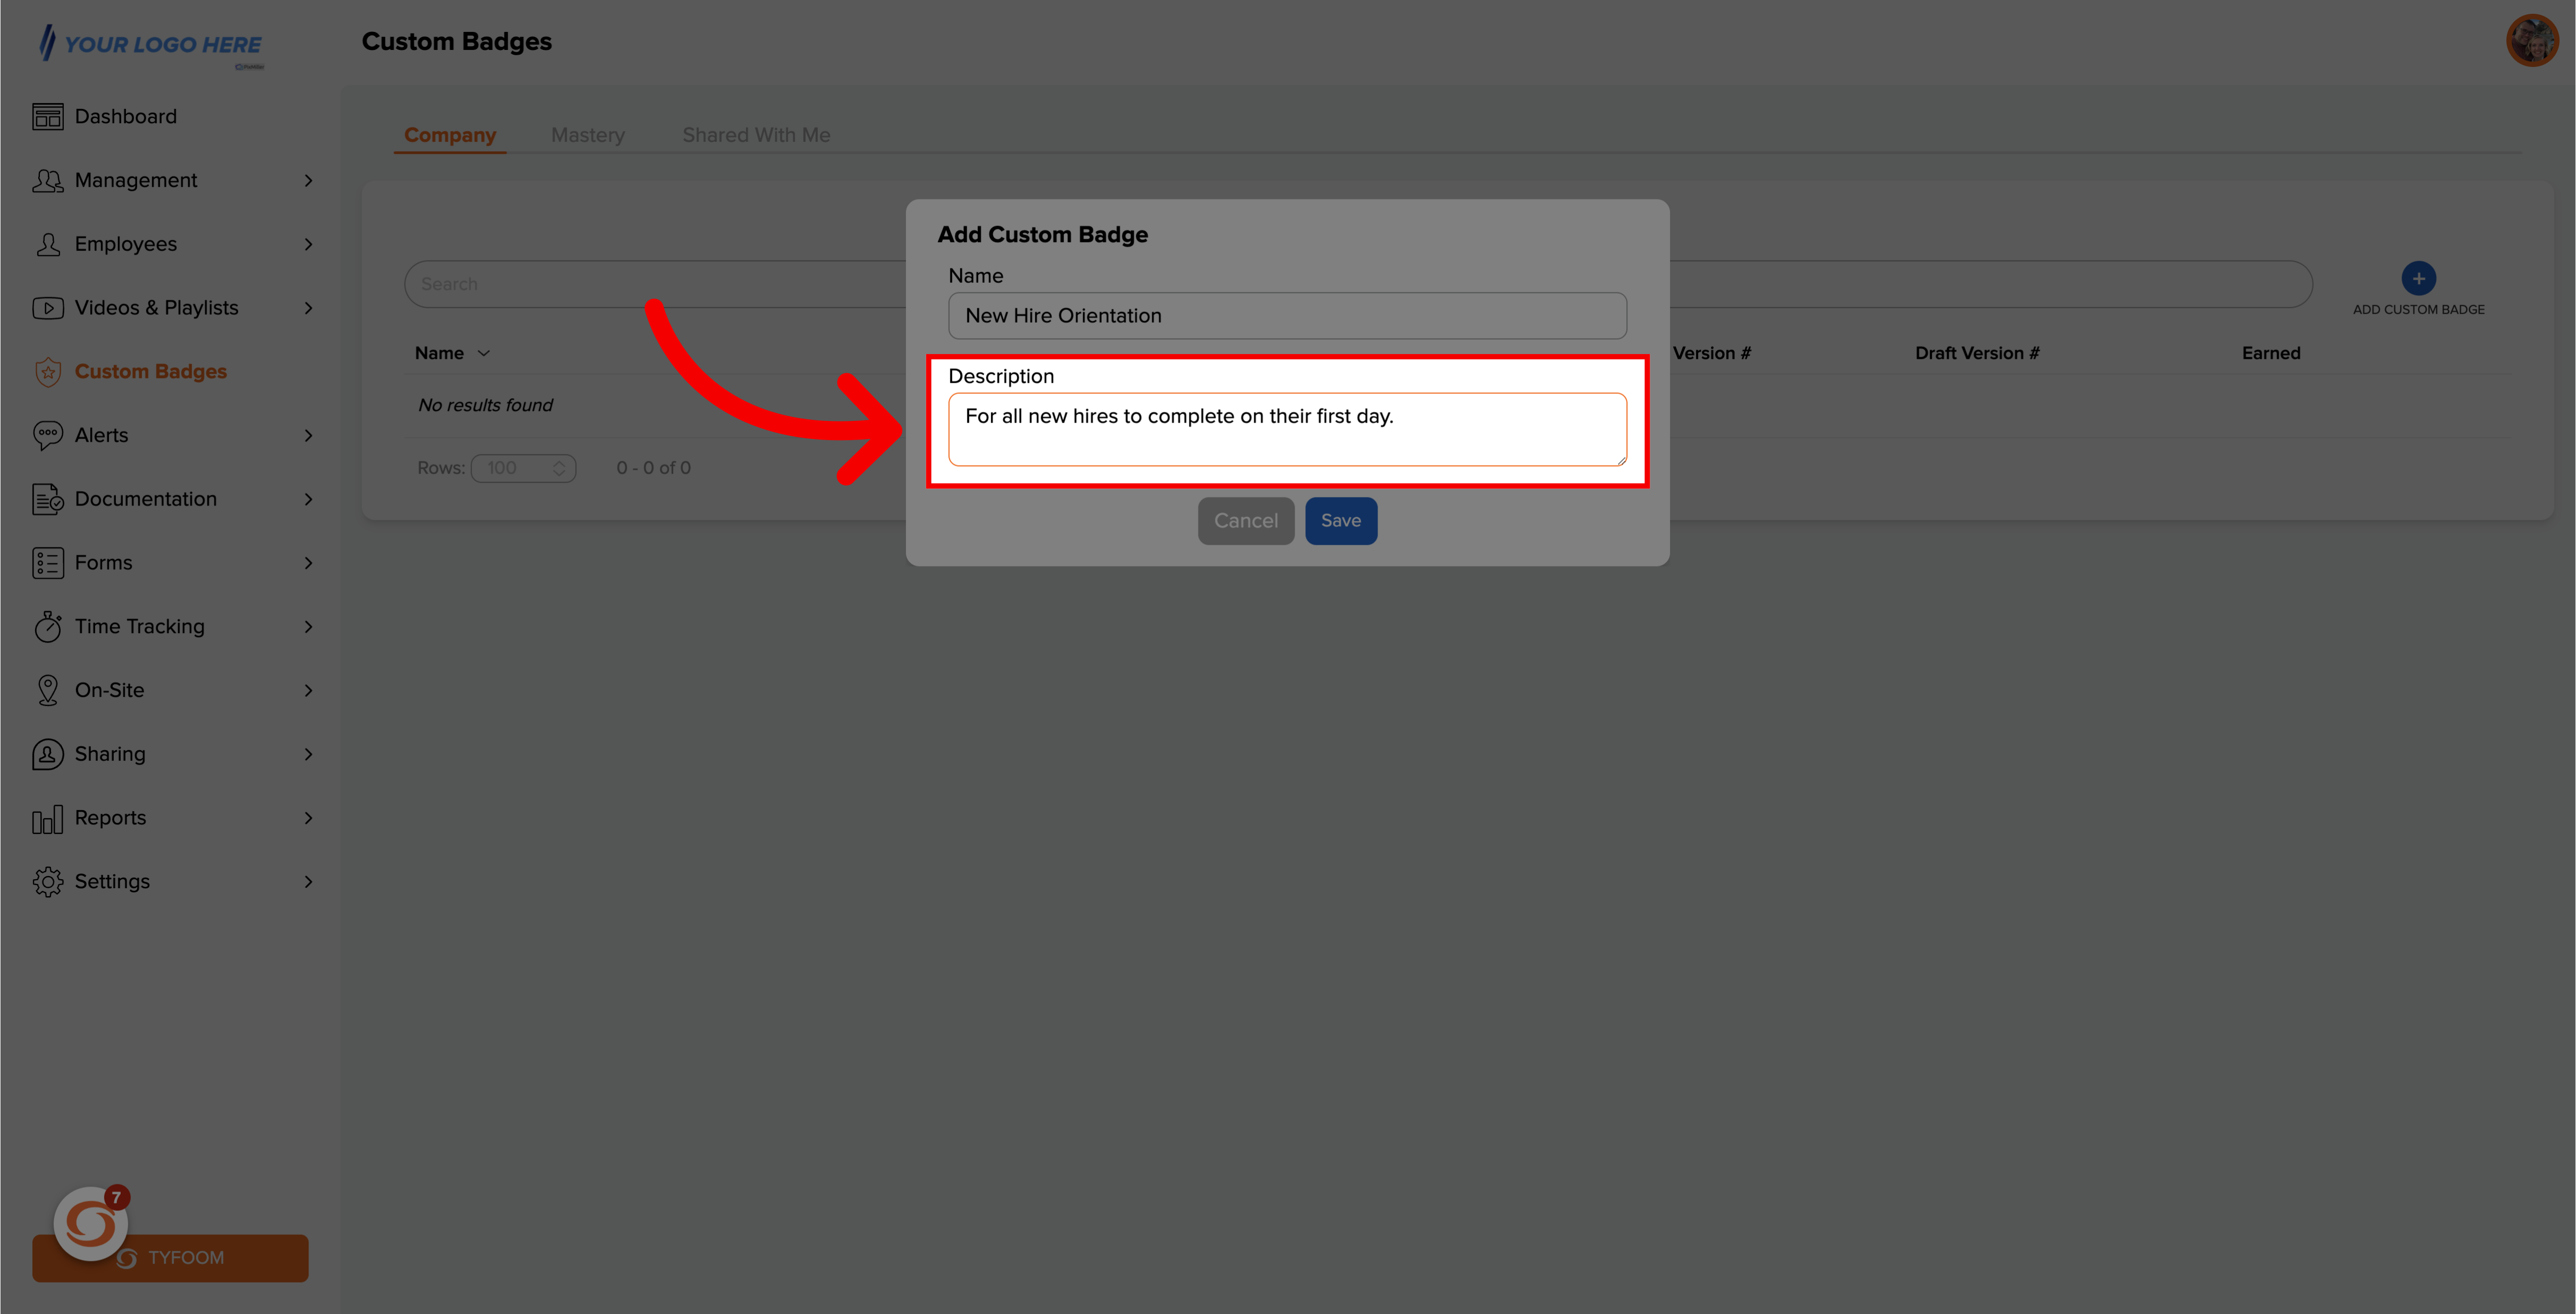Click the blue plus Add Custom Badge icon
Screen dimensions: 2576x1314
coord(2418,278)
